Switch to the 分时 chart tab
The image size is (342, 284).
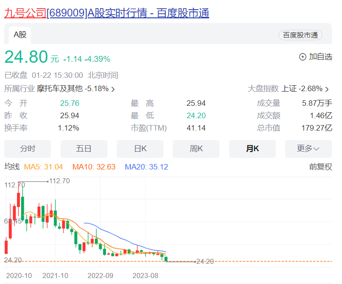point(28,149)
